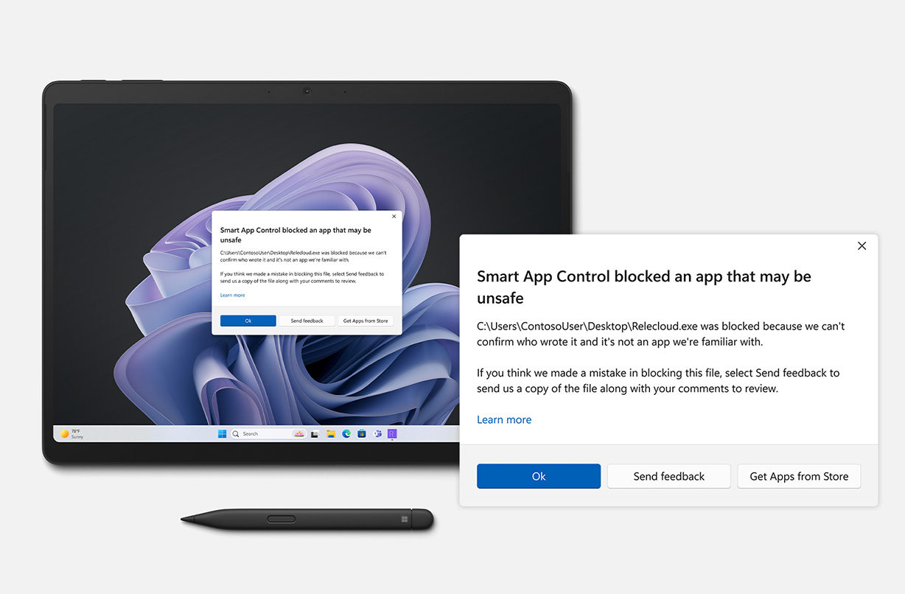Select the purple Relecloud taskbar app icon
The width and height of the screenshot is (905, 594).
point(392,434)
